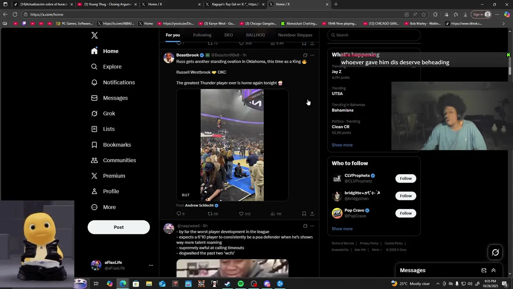This screenshot has width=513, height=289.
Task: Play the Russell Westbrook arena video
Action: (x=232, y=145)
